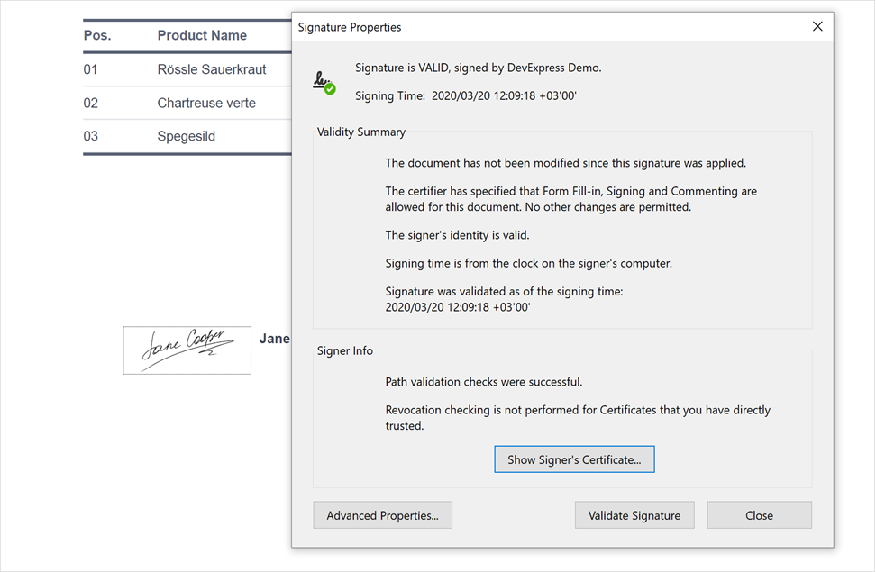
Task: Close the dialog using the X button
Action: click(817, 27)
